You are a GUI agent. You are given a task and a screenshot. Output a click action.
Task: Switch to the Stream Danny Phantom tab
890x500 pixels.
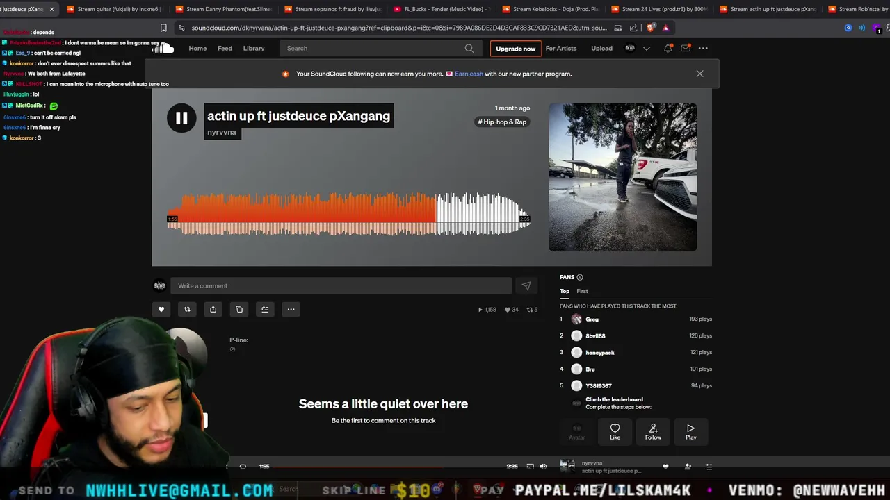(222, 9)
